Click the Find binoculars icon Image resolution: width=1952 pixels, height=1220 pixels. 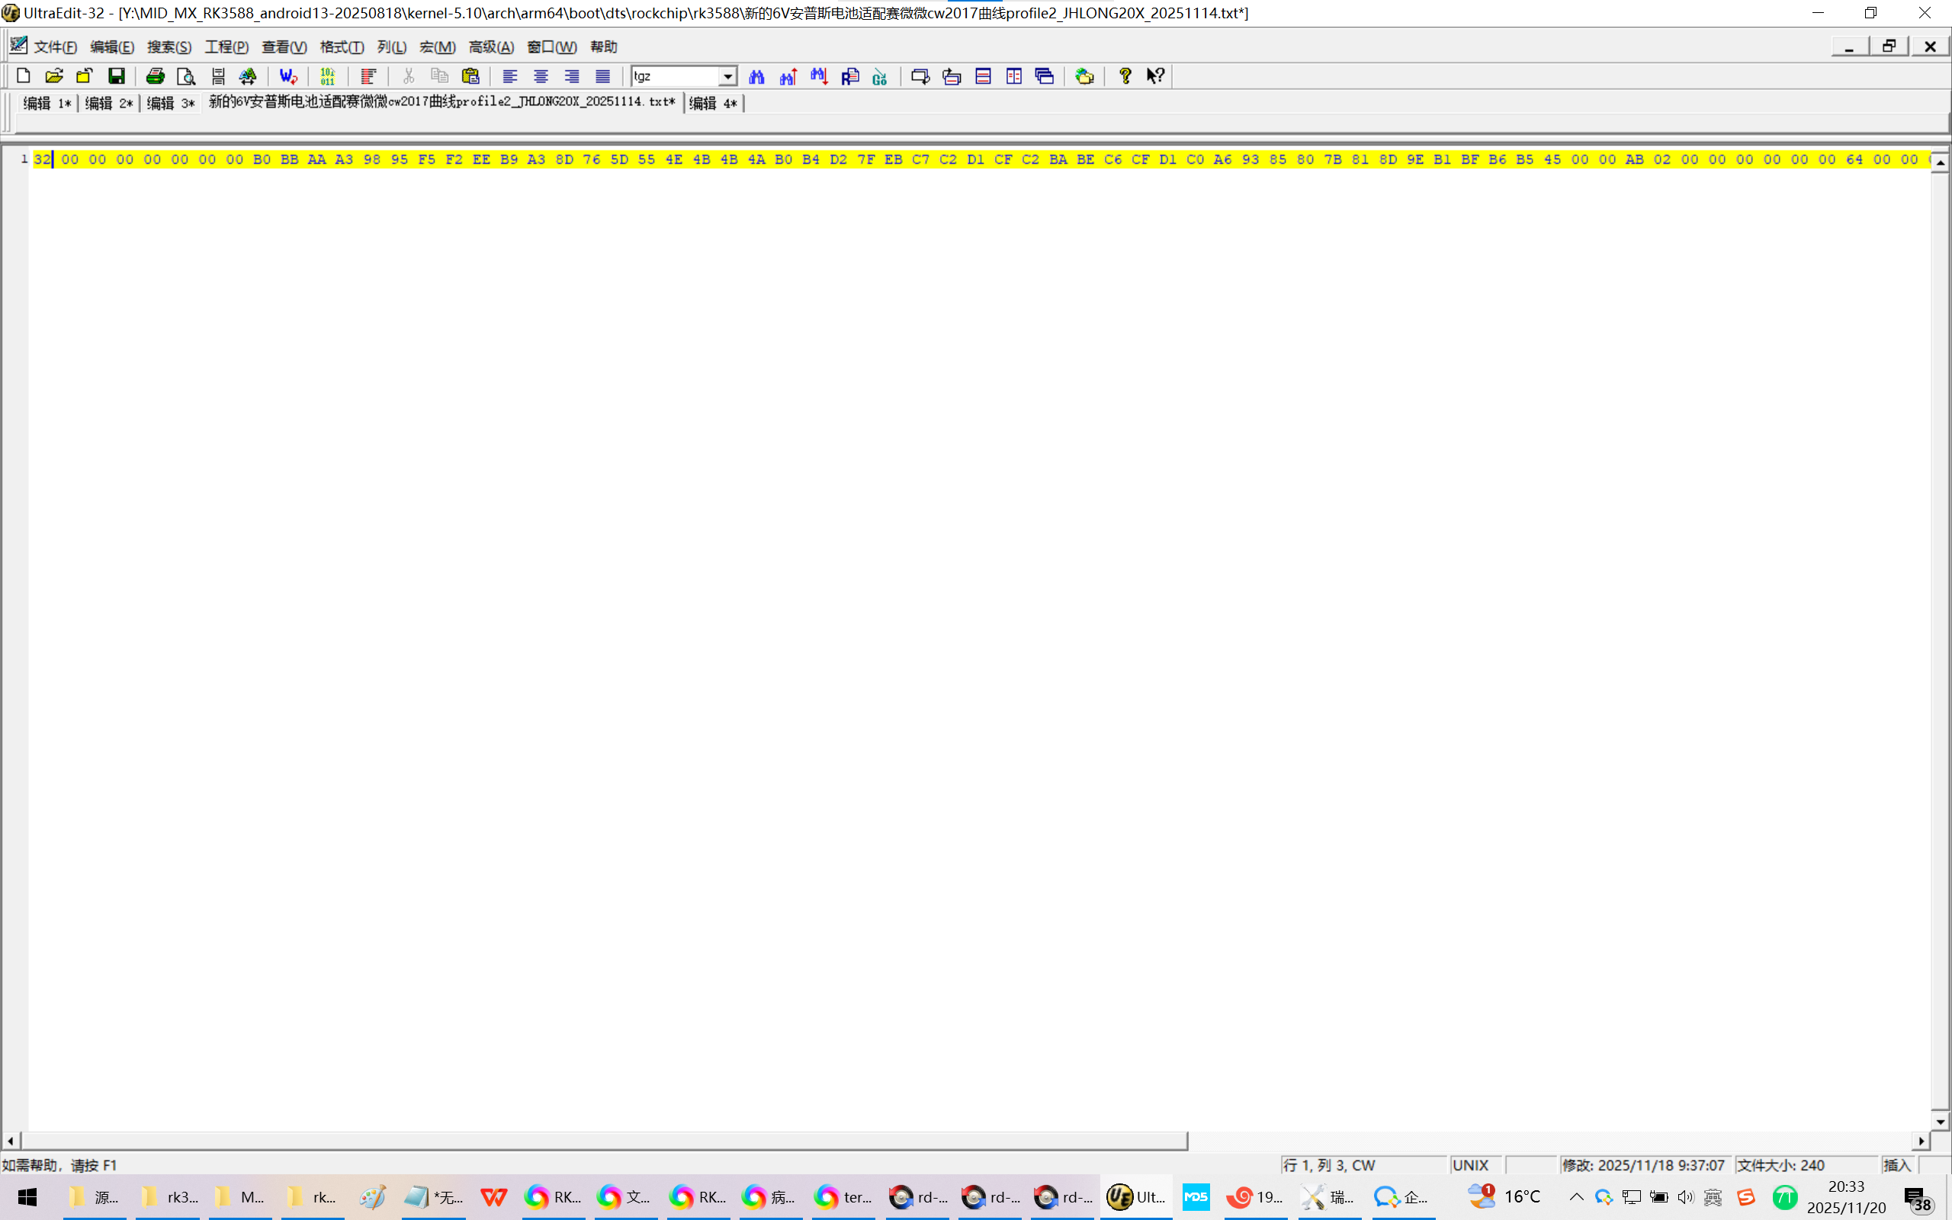click(x=756, y=75)
